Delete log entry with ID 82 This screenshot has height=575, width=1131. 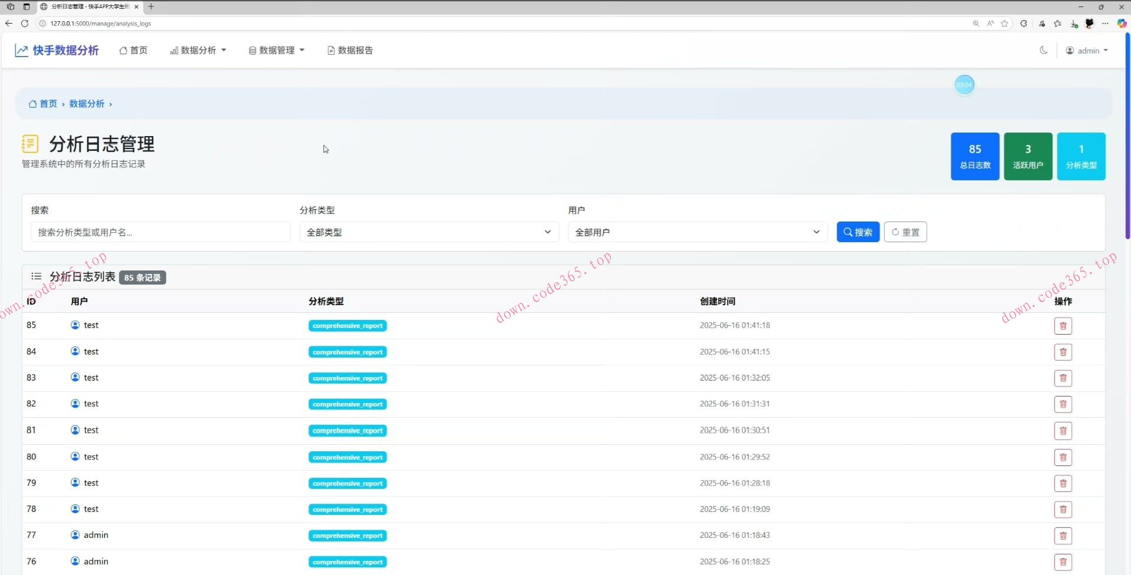pos(1063,404)
